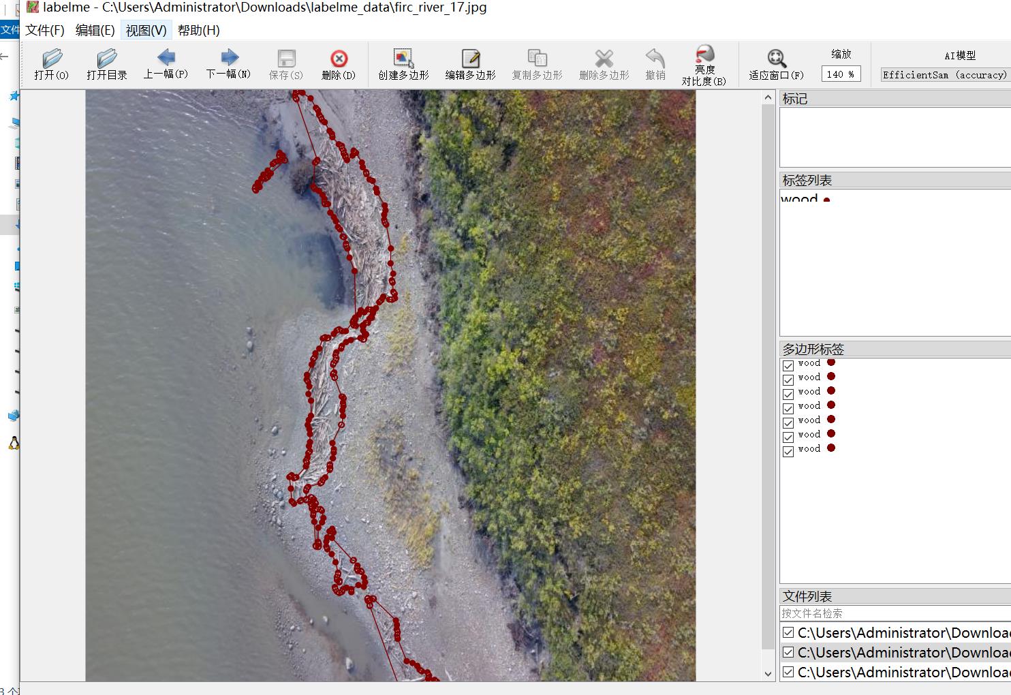Click Fit Window (适应窗口) icon
Screen dimensions: 1011x695
776,59
